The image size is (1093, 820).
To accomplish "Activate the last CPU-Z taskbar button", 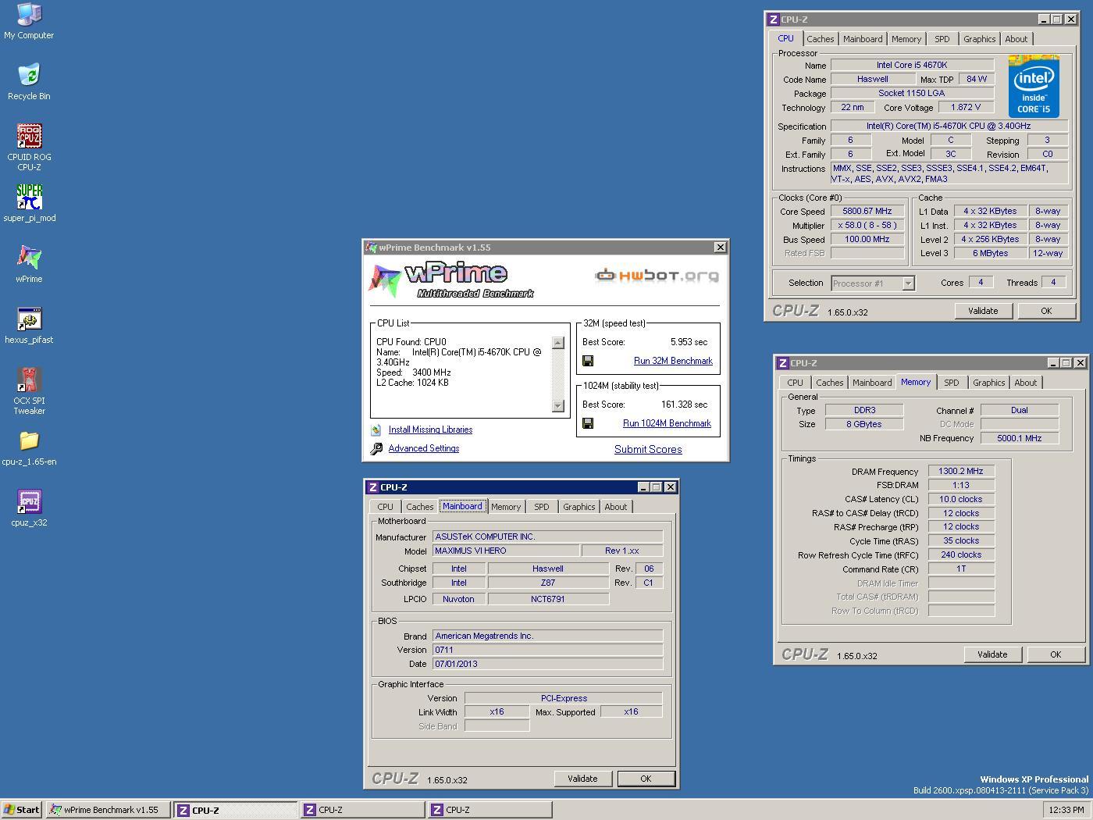I will click(490, 810).
